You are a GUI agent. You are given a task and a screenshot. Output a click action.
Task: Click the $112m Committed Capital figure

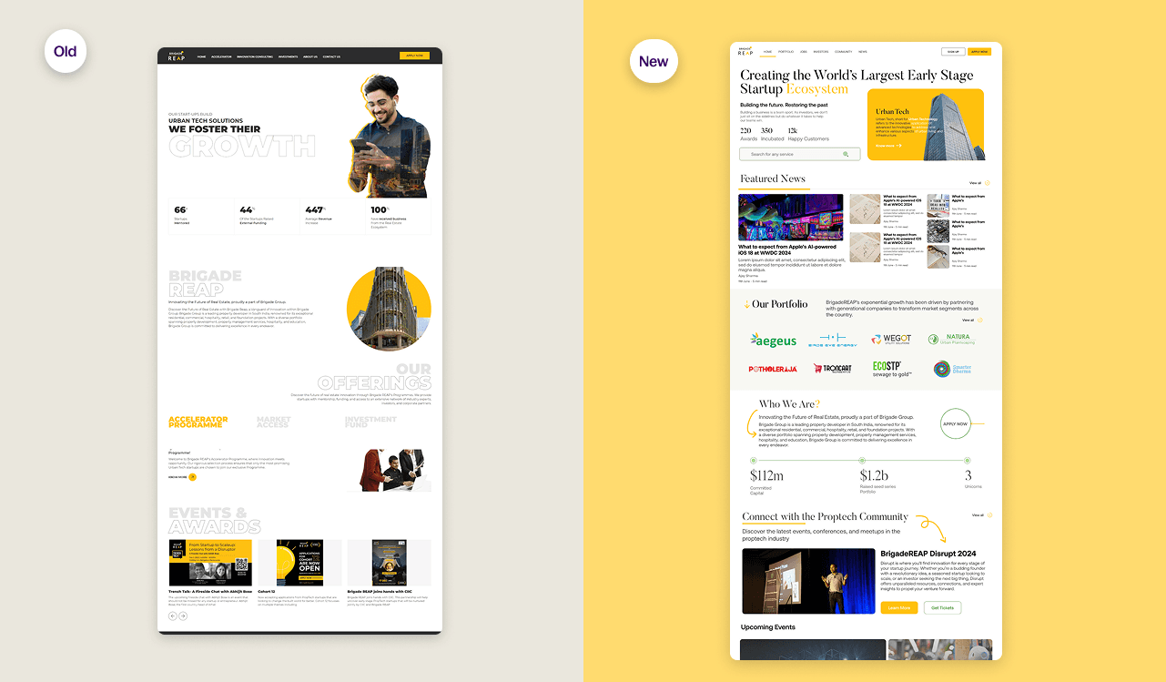(766, 475)
